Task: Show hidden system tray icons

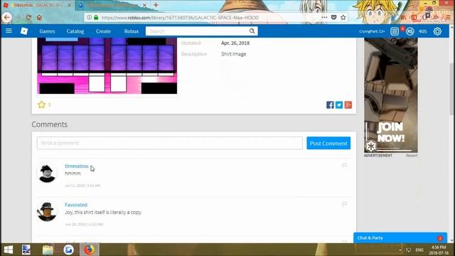Action: coord(400,250)
